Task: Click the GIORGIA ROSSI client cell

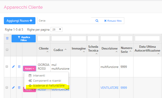Action: click(43, 67)
